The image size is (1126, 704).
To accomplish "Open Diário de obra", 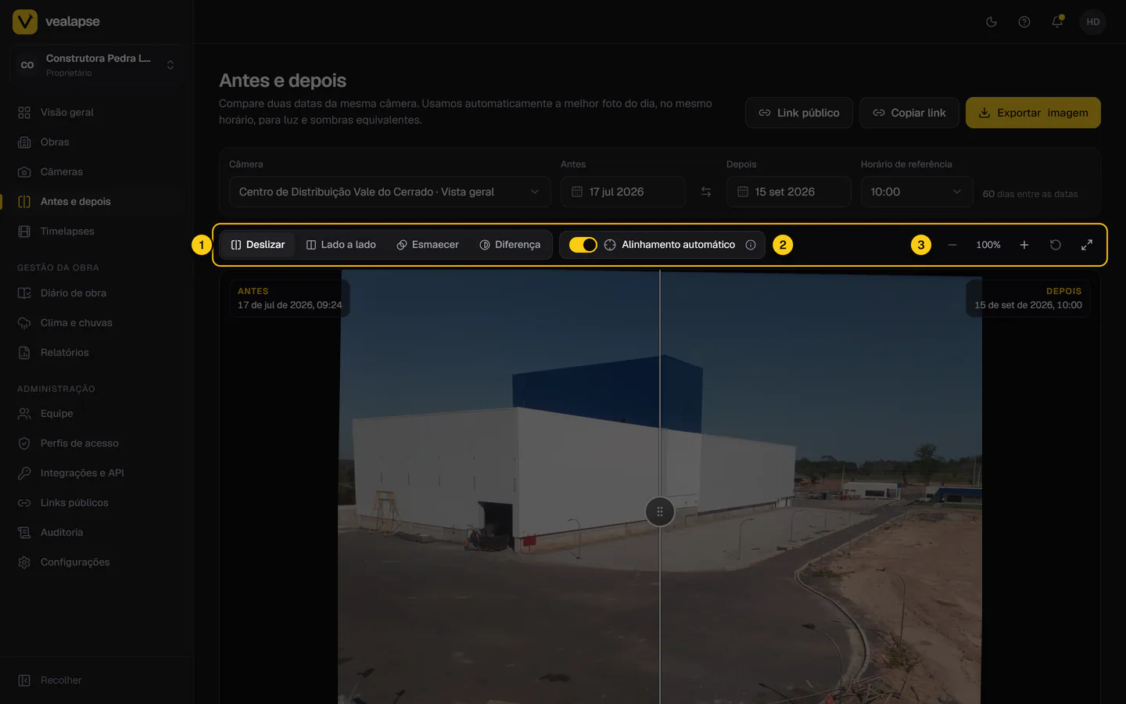I will (x=97, y=293).
